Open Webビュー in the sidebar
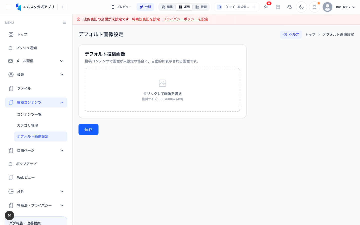Screen dimensions: 360x225 click(36, 177)
